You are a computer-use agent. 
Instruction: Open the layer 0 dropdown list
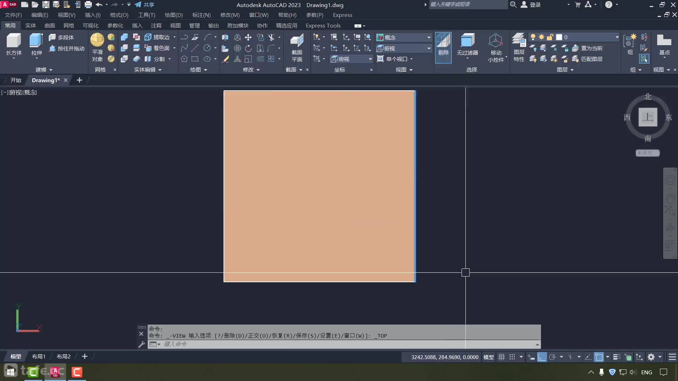tap(574, 37)
